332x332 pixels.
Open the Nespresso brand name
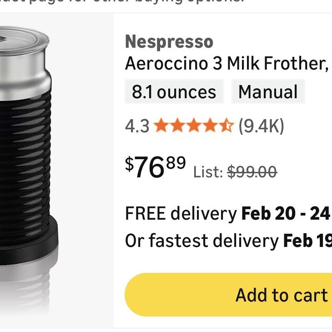(x=169, y=42)
